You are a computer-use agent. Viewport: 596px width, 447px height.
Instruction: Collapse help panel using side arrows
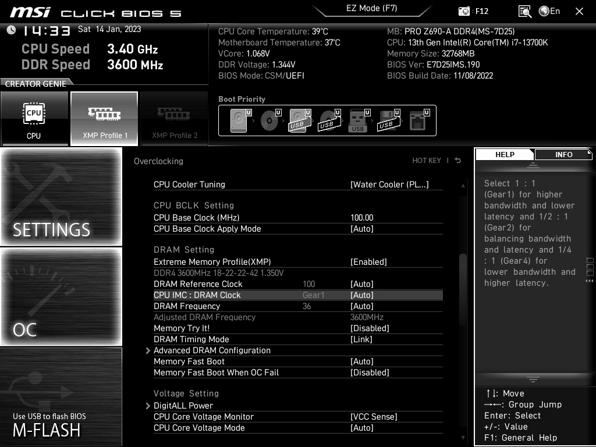[590, 281]
